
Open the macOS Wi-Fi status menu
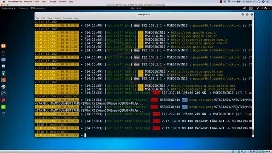pyautogui.click(x=229, y=2)
